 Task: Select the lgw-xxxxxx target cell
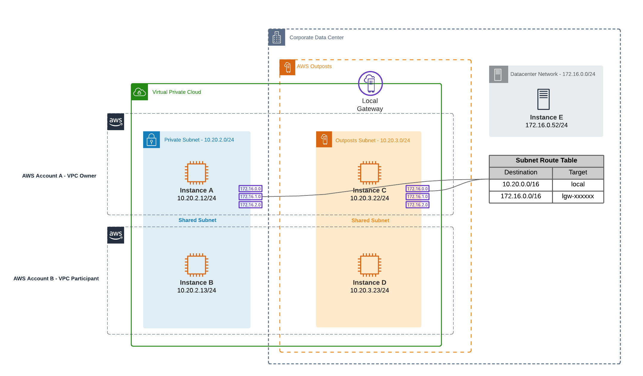578,197
